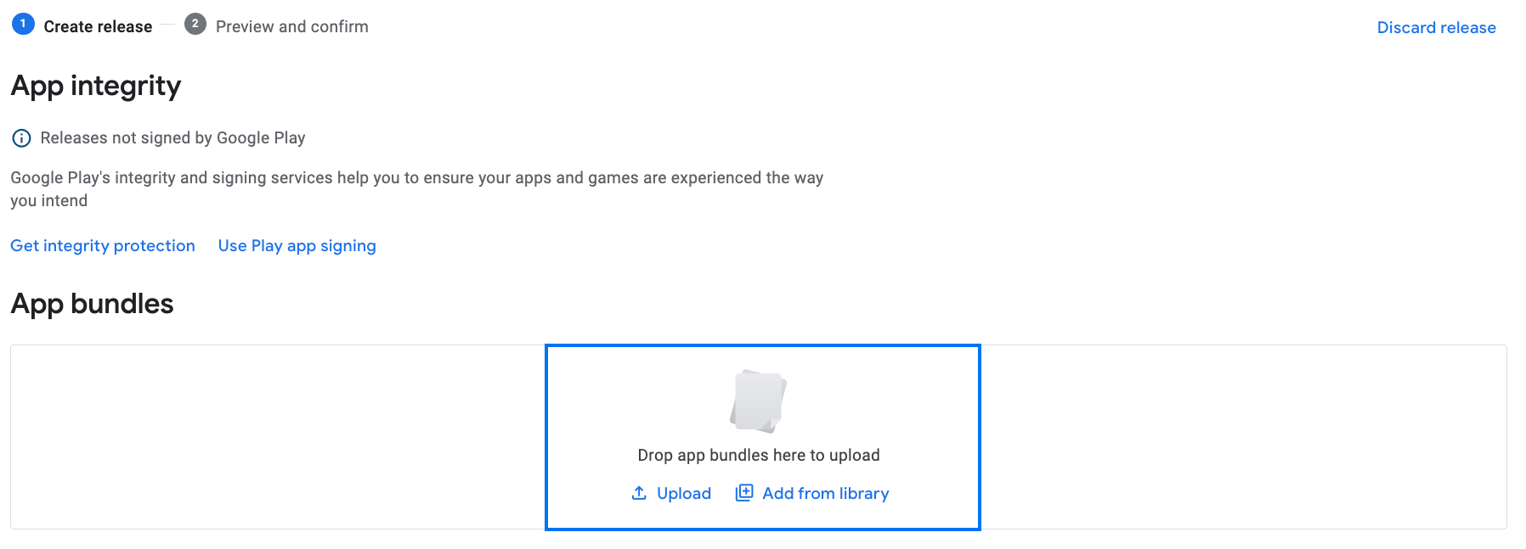Go to Preview and confirm step
The image size is (1526, 549).
292,26
